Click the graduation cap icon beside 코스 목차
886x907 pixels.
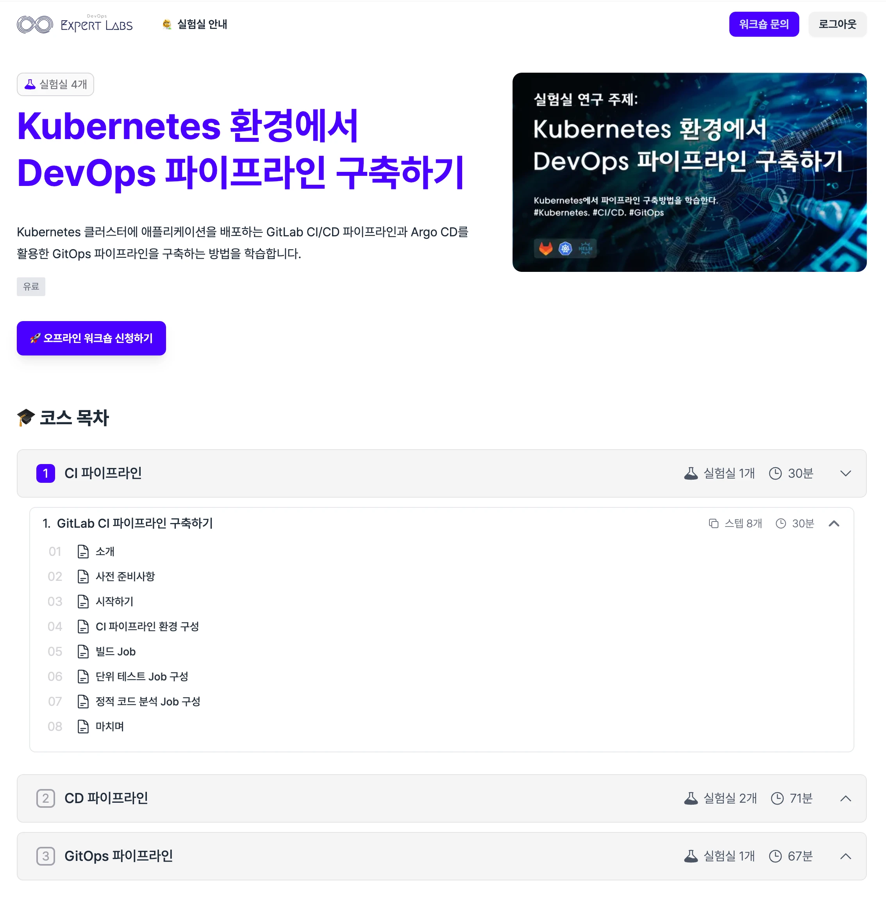(26, 418)
